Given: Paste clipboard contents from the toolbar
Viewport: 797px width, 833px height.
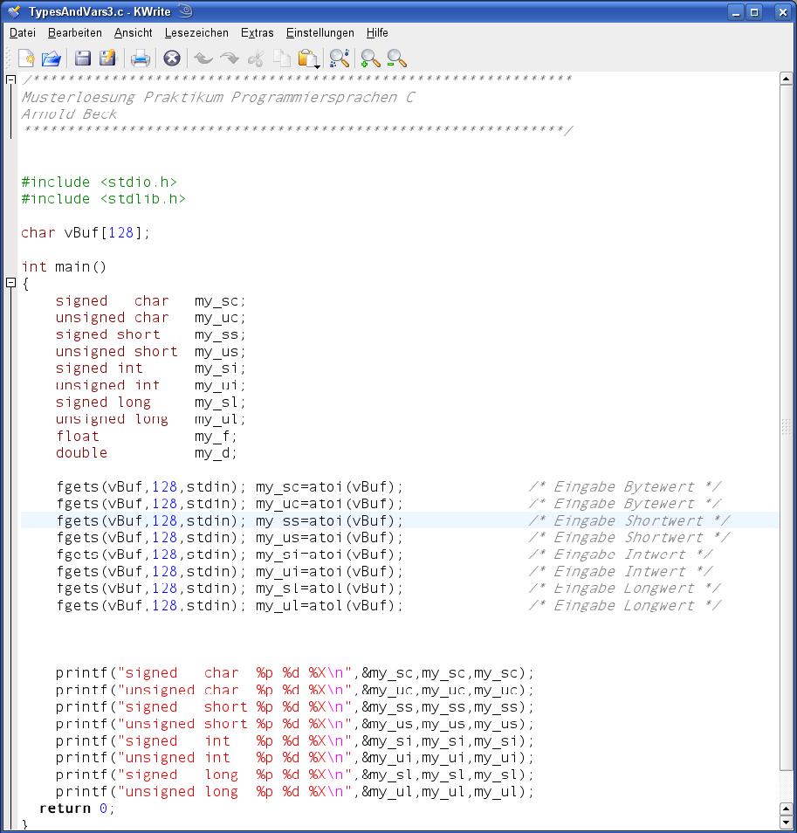Looking at the screenshot, I should click(308, 59).
